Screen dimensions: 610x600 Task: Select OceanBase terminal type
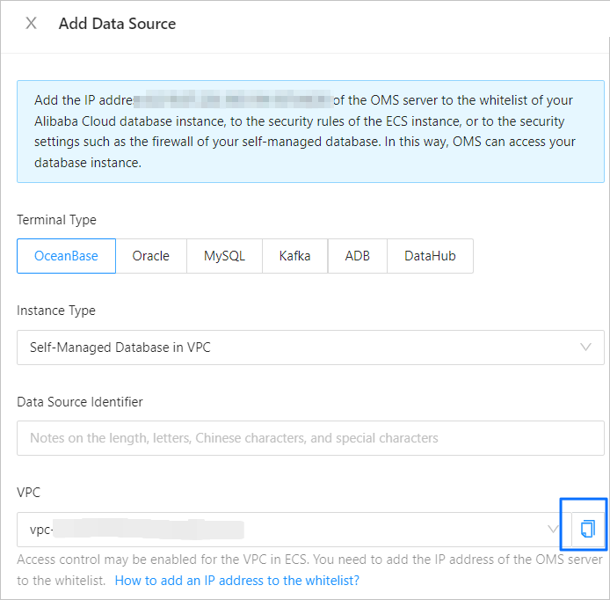66,256
